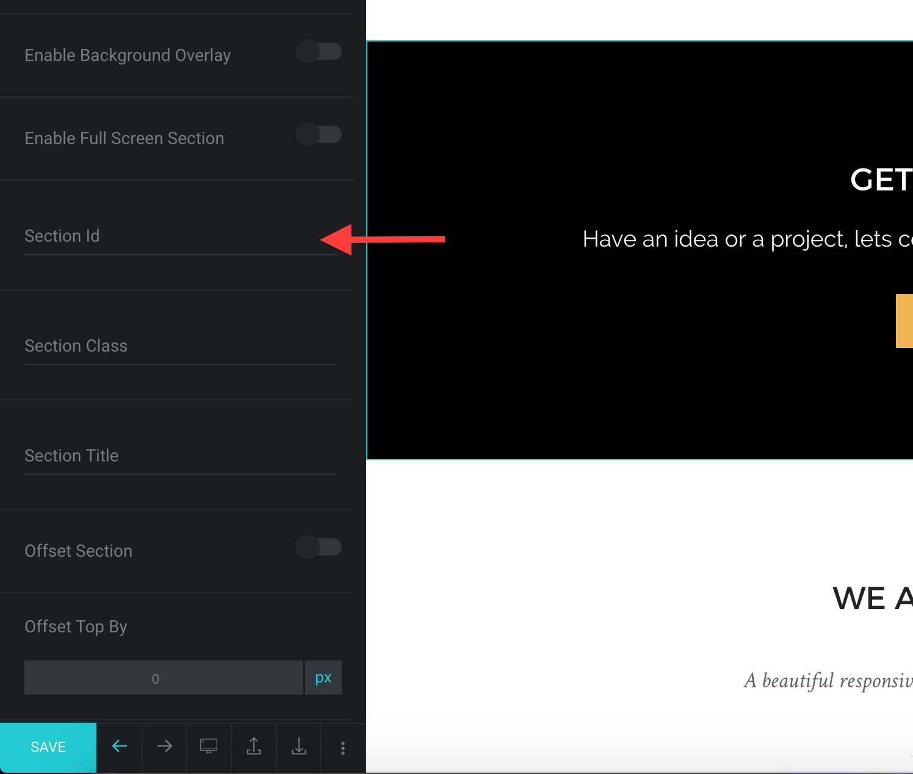Select the GET heading in black section
This screenshot has height=774, width=913.
coord(881,180)
